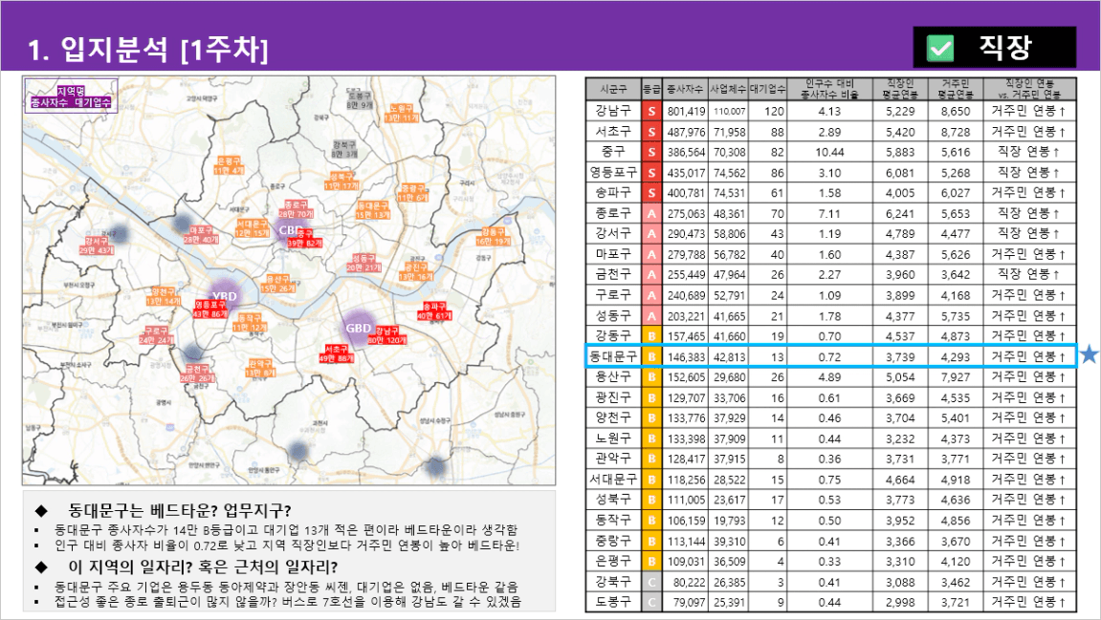Click the 시군구 column header
Screen dimensions: 1101x620
click(611, 89)
